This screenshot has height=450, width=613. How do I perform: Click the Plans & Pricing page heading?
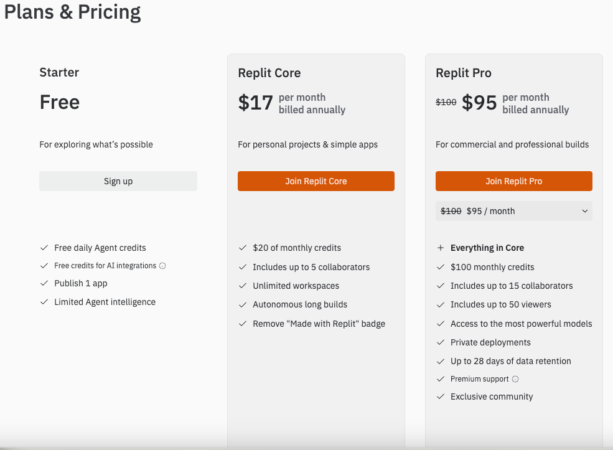click(x=73, y=12)
